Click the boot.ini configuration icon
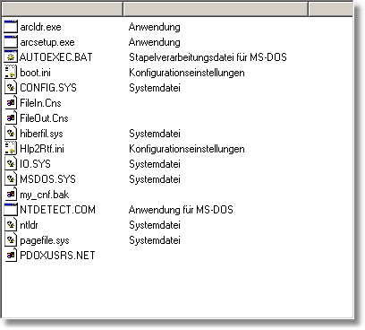This screenshot has height=330, width=365. pyautogui.click(x=11, y=73)
